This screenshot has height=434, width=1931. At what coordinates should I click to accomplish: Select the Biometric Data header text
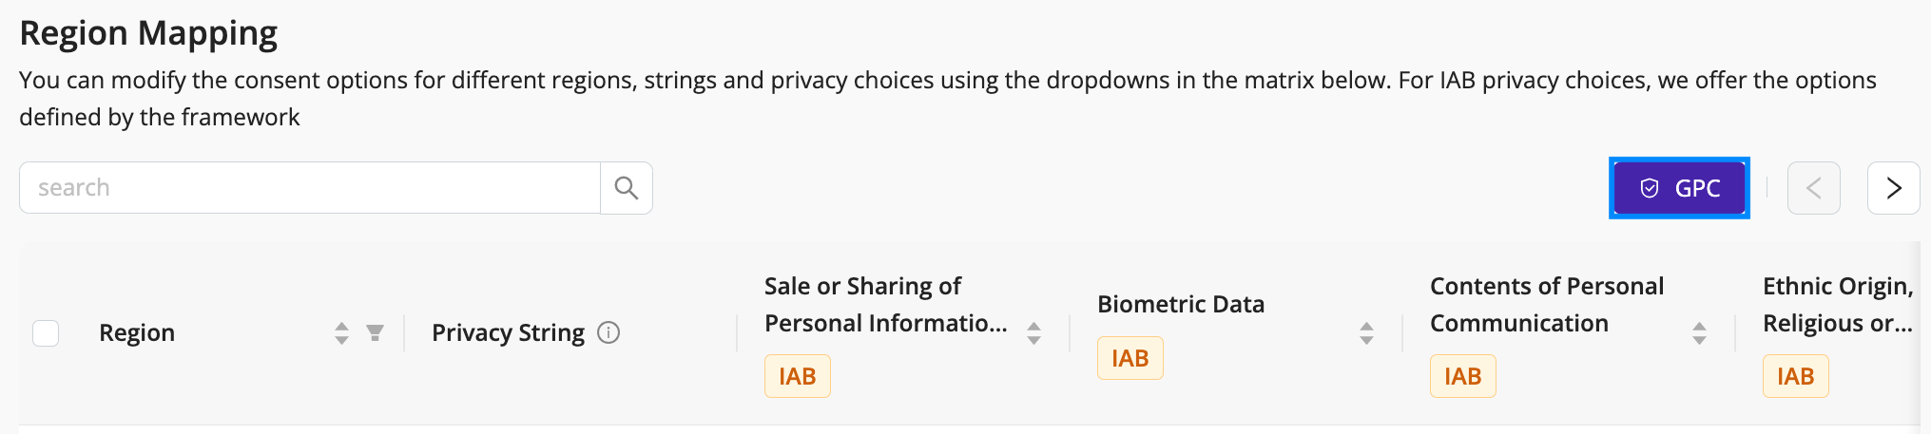(1181, 304)
